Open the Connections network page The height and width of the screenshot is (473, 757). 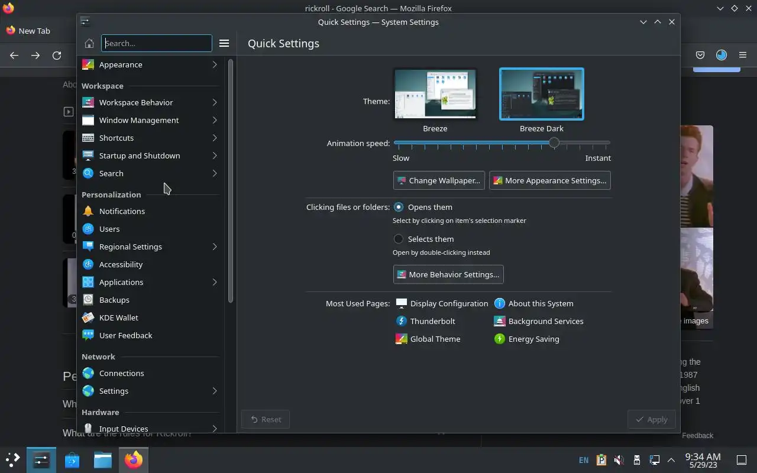click(x=151, y=373)
